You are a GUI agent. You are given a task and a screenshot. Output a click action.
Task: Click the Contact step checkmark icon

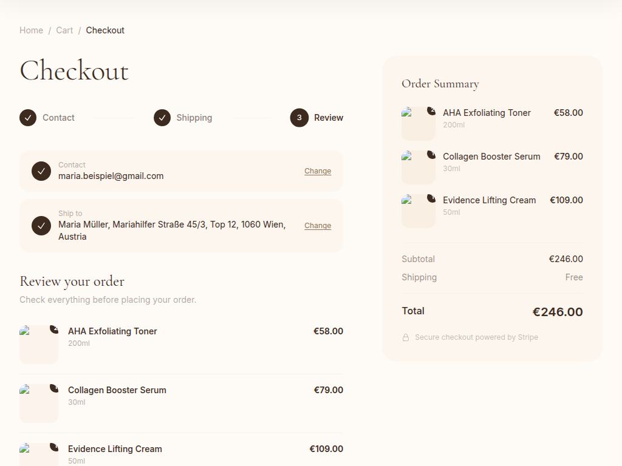28,118
